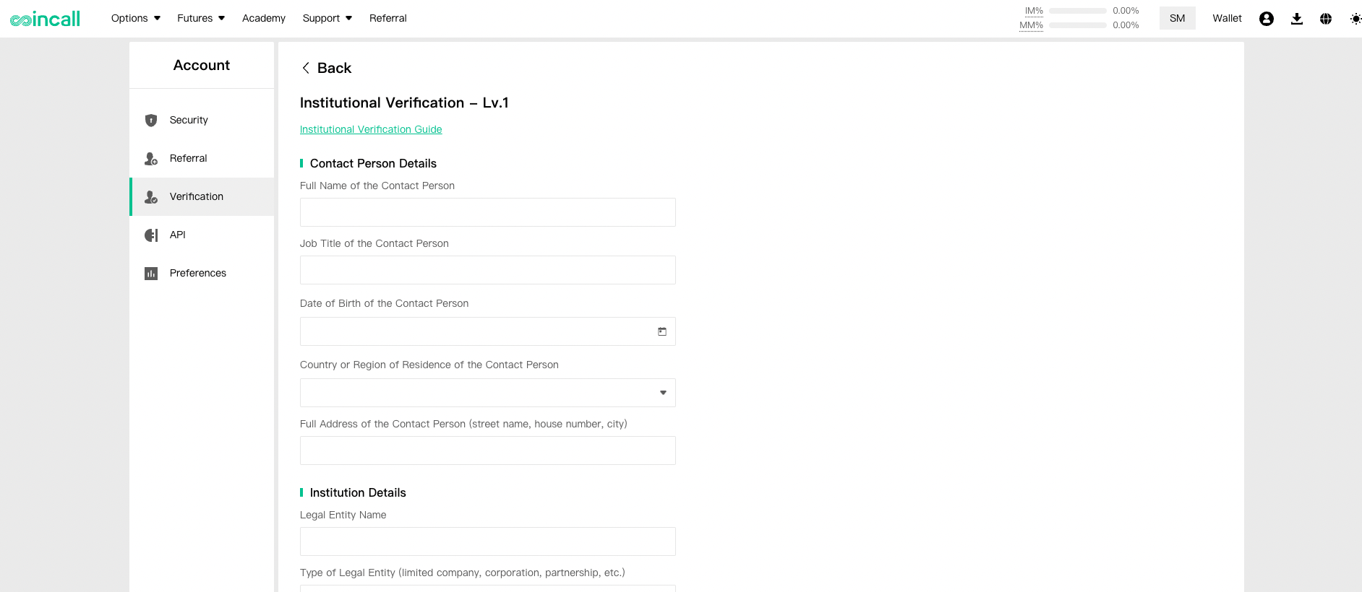This screenshot has height=592, width=1362.
Task: Select Security in the Account sidebar
Action: coord(202,121)
